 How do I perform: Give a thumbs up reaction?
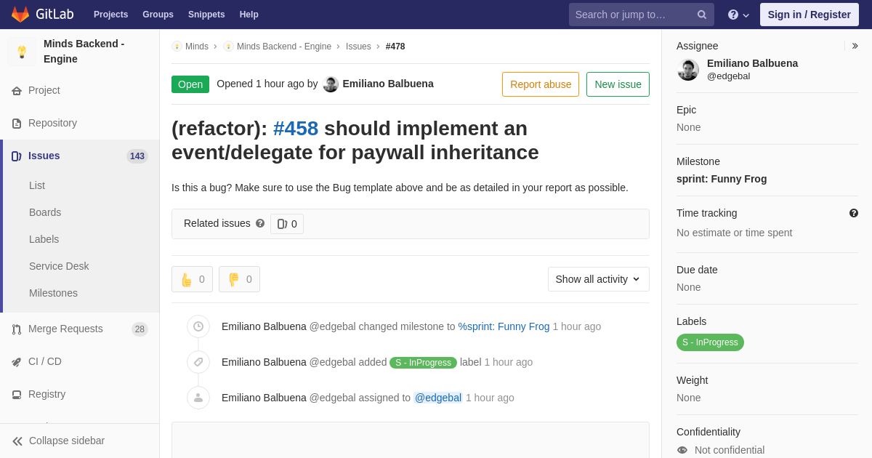point(192,279)
